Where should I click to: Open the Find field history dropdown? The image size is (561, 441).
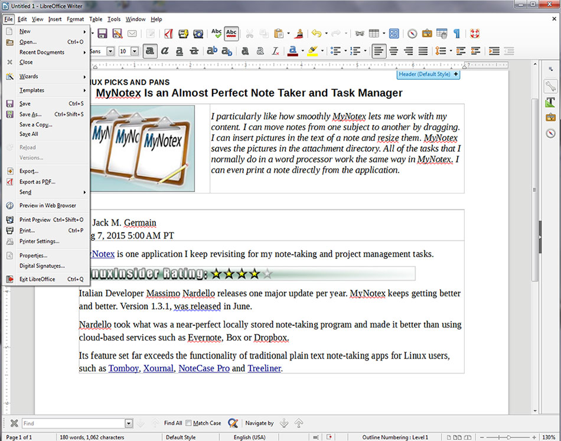129,423
